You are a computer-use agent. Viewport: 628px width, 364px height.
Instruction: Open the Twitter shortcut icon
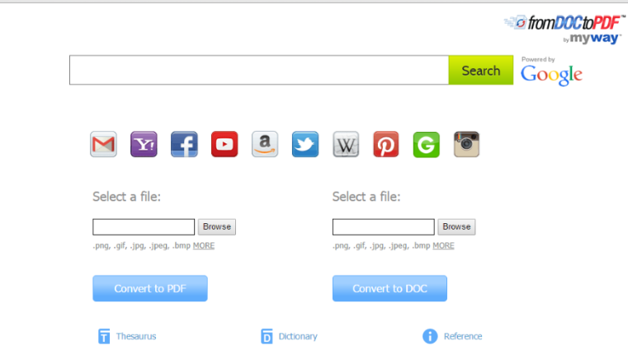pyautogui.click(x=305, y=144)
